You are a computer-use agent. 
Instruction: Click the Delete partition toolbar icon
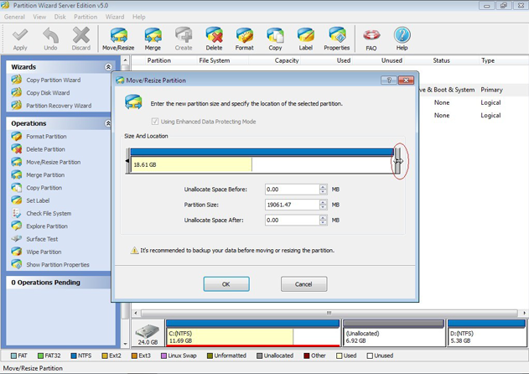pyautogui.click(x=214, y=38)
